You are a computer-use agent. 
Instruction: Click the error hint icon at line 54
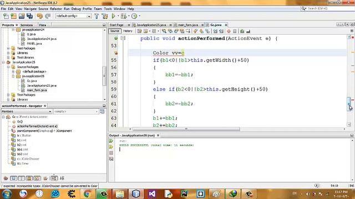(x=116, y=53)
